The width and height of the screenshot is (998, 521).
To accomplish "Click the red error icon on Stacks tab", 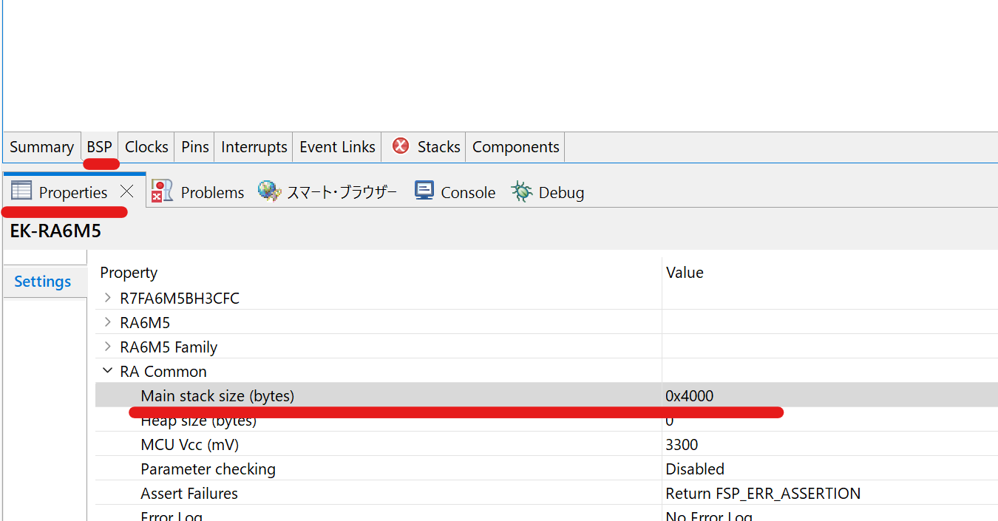I will coord(401,146).
